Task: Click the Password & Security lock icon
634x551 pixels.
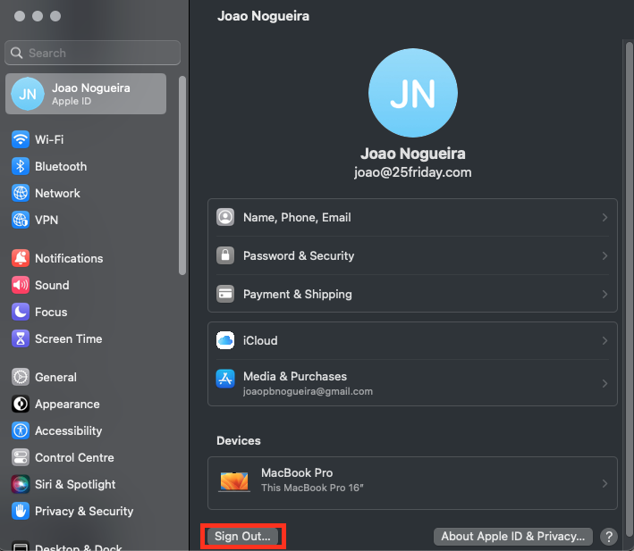Action: 225,255
